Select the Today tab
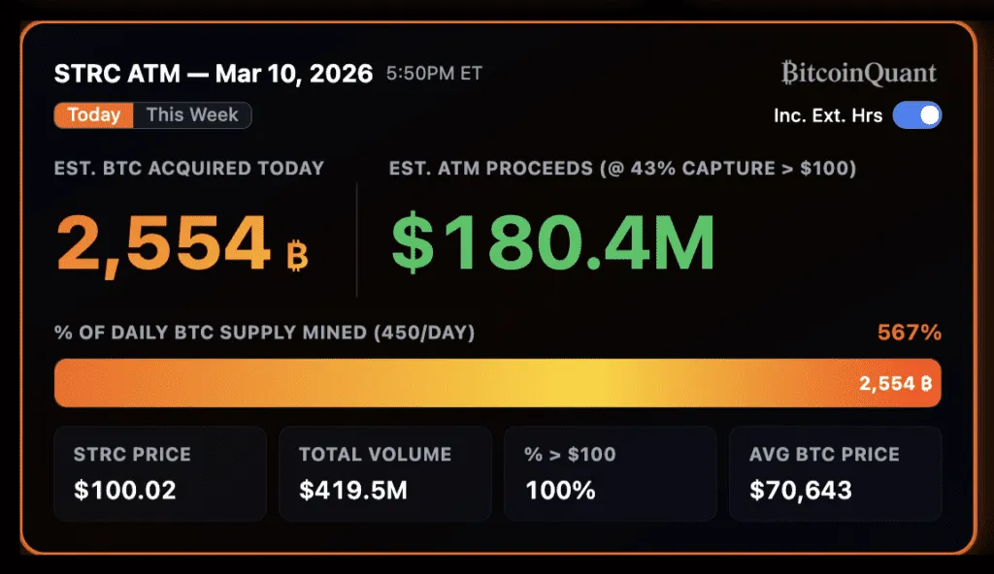Viewport: 994px width, 574px height. (x=93, y=114)
